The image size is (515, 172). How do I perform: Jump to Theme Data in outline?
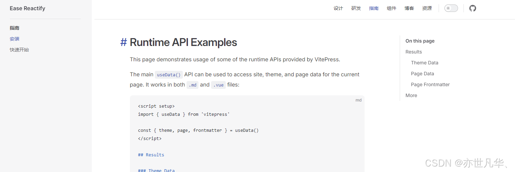(425, 63)
